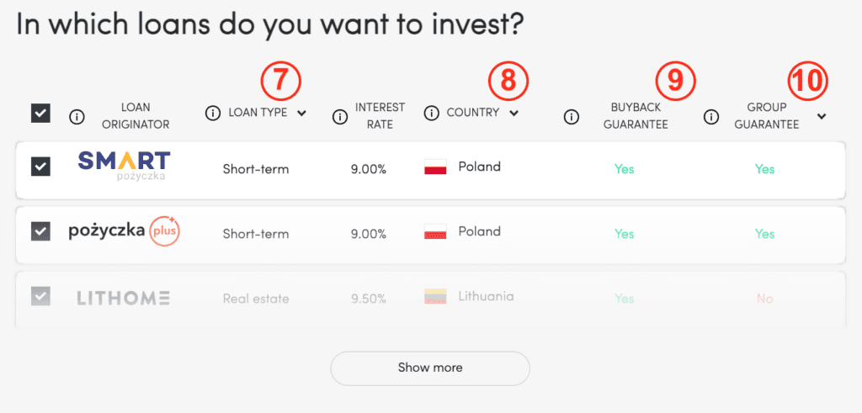
Task: Click info icon beside Interest Rate header
Action: [340, 116]
